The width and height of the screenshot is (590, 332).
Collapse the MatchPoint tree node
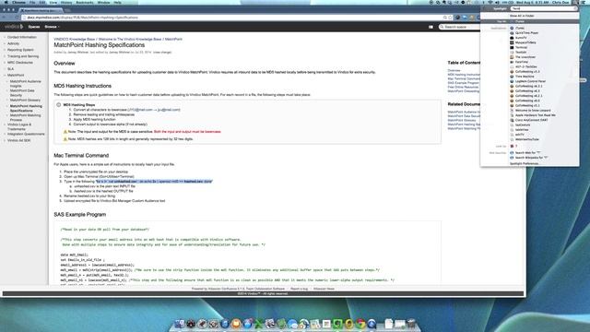click(x=5, y=76)
